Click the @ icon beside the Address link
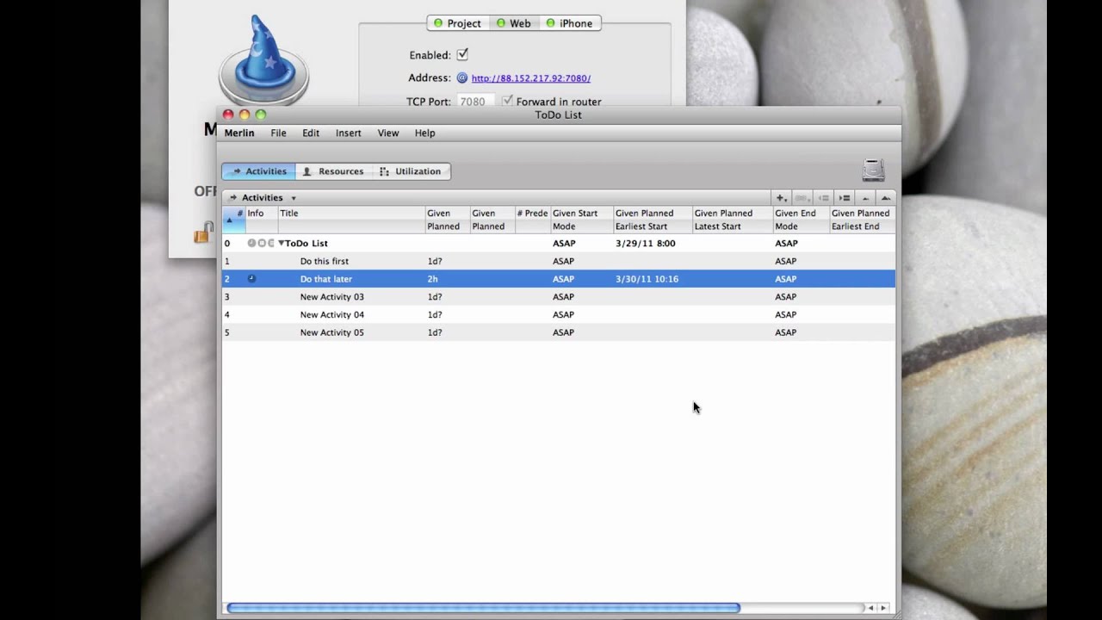This screenshot has width=1102, height=620. click(462, 77)
